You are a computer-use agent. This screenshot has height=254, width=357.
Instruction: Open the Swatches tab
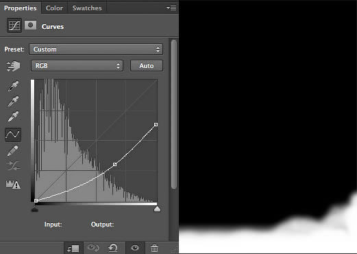point(87,8)
